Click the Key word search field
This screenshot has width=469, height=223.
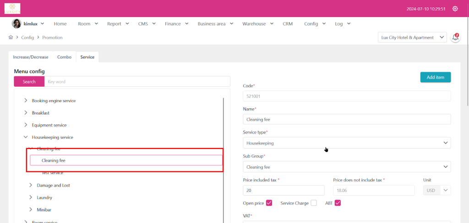point(137,81)
